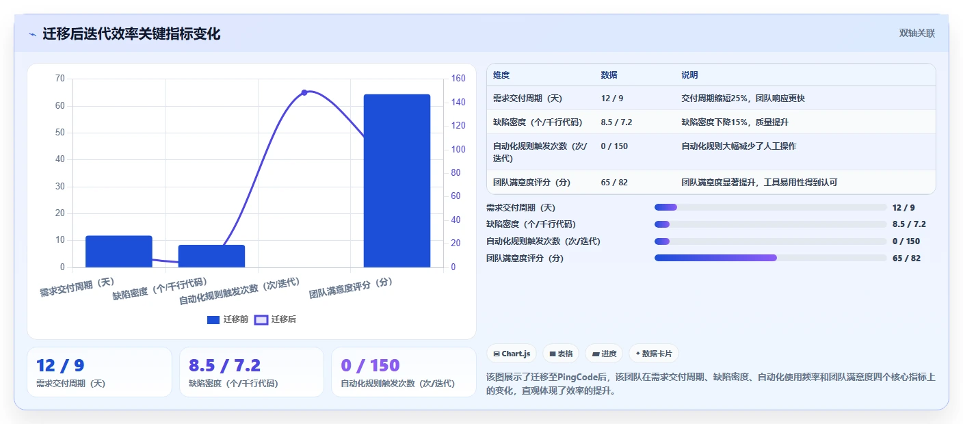
Task: Select the header title 迁移后迭代效率关键指标变化
Action: click(131, 34)
